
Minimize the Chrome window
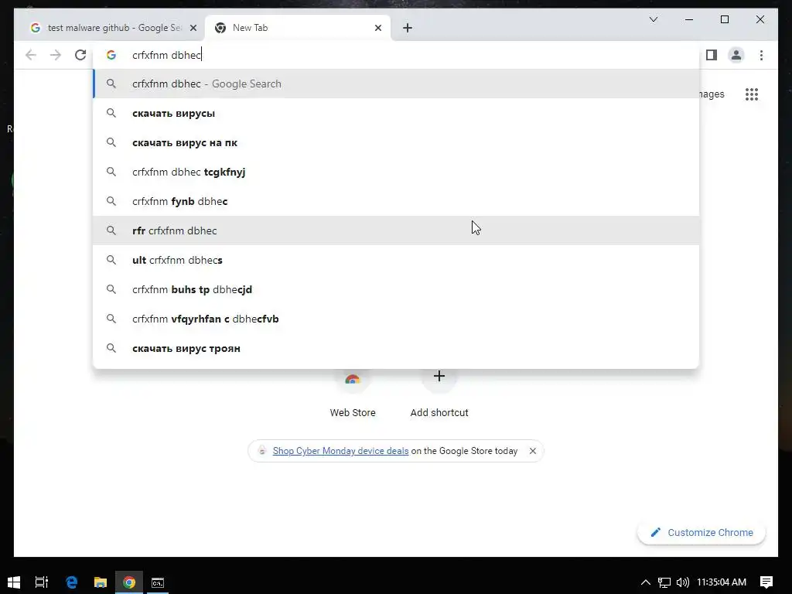pos(689,19)
